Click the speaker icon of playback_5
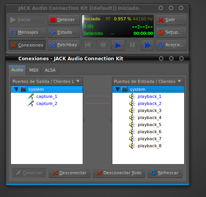This screenshot has width=206, height=197. point(132,125)
